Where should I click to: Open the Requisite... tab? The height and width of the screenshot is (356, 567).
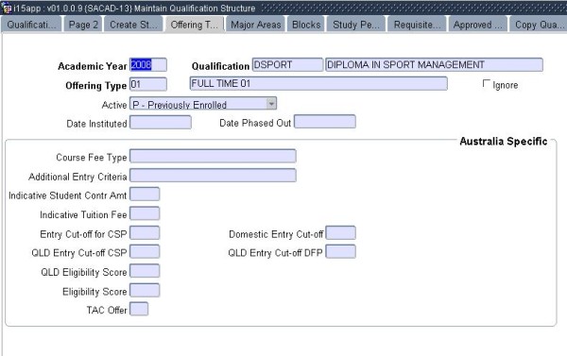click(418, 25)
